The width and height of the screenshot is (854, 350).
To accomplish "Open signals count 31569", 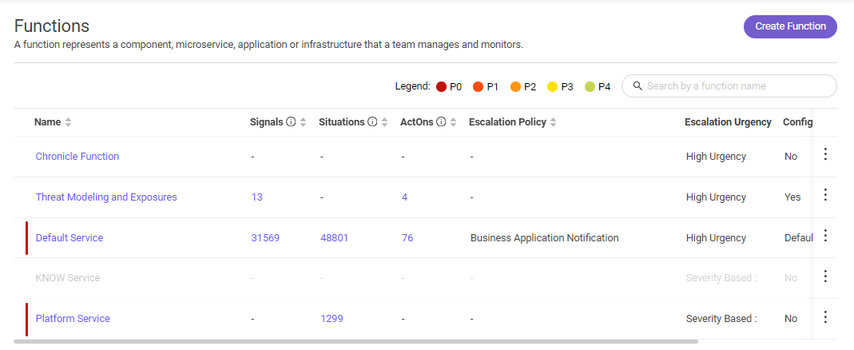I will (x=265, y=237).
